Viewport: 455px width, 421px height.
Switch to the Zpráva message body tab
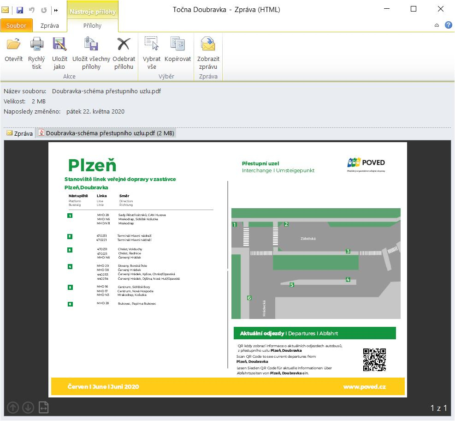pyautogui.click(x=20, y=133)
